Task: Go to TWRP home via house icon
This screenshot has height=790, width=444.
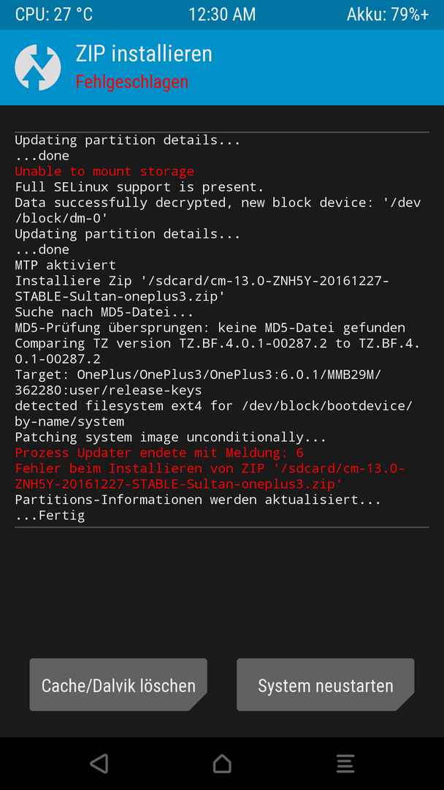Action: tap(222, 763)
